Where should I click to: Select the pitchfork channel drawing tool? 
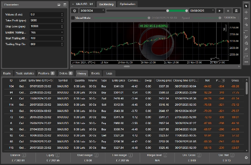coord(246,37)
